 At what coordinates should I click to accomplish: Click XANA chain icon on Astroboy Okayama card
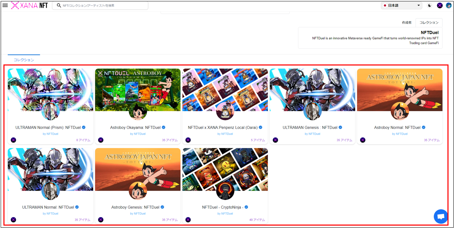[x=101, y=140]
